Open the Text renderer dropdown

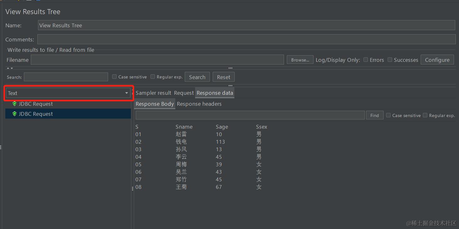coord(68,93)
